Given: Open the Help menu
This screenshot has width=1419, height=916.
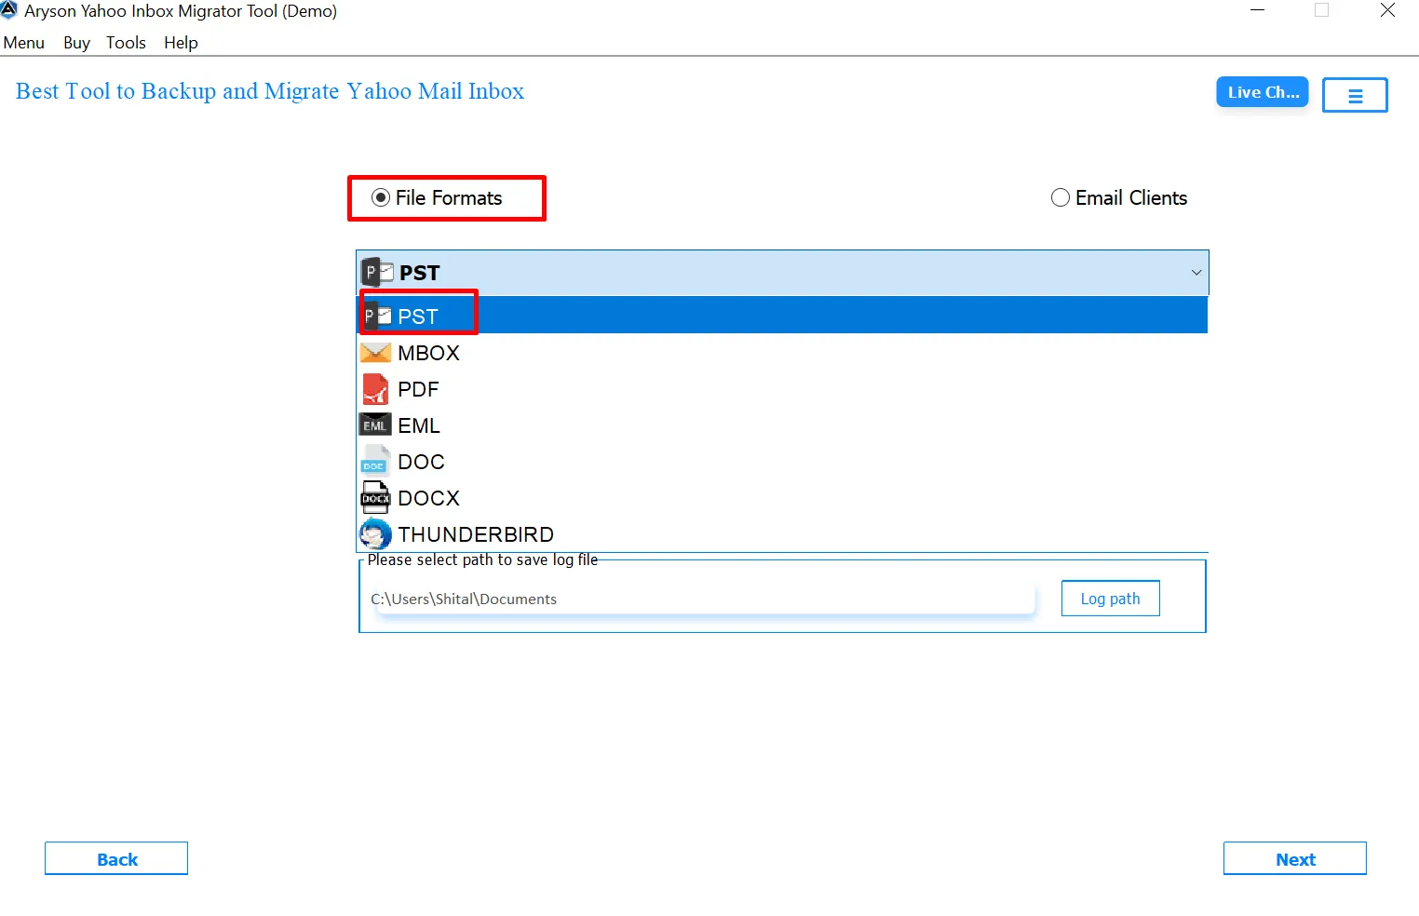Looking at the screenshot, I should [181, 43].
